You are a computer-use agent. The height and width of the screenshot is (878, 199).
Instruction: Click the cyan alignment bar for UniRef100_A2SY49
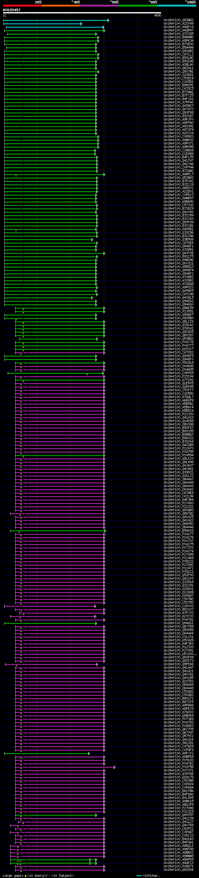point(43,24)
